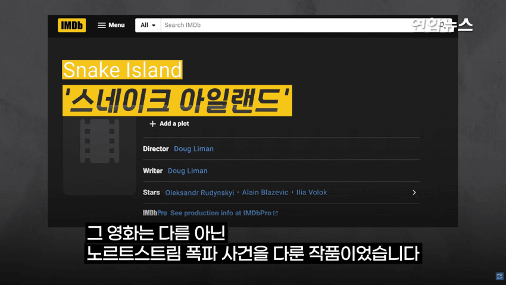
Task: Open Alain Blazevic's profile link
Action: click(265, 193)
